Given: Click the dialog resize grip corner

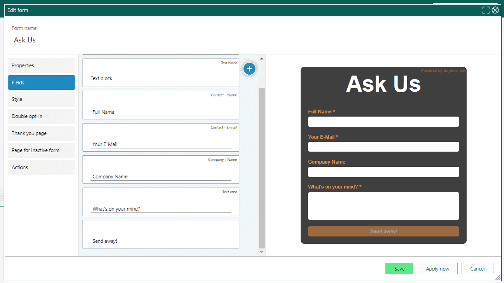Looking at the screenshot, I should tap(498, 277).
